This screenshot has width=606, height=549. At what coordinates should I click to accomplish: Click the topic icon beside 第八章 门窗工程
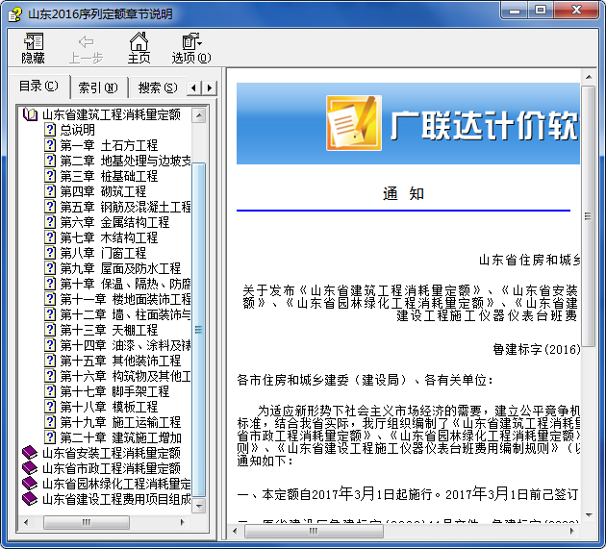[50, 253]
